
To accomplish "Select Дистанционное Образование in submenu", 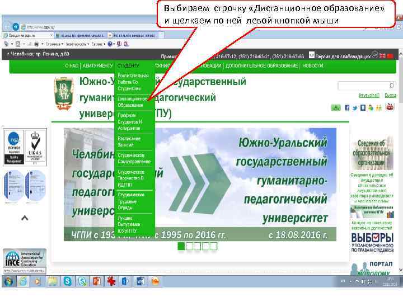I will (133, 102).
